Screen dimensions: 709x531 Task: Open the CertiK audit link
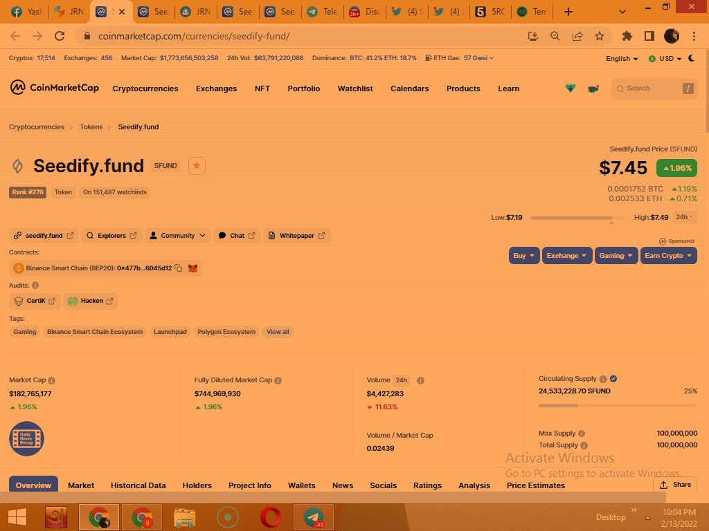[35, 301]
